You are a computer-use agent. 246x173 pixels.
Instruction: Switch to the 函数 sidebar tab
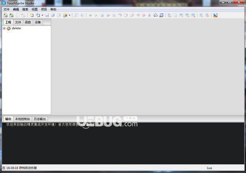pyautogui.click(x=28, y=22)
